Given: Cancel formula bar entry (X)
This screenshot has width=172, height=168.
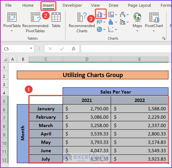Looking at the screenshot, I should (x=50, y=49).
